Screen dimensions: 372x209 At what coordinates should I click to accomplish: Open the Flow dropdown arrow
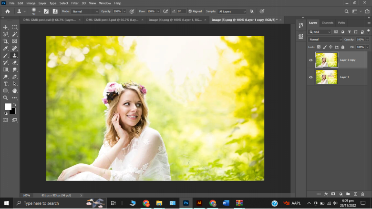pyautogui.click(x=158, y=11)
